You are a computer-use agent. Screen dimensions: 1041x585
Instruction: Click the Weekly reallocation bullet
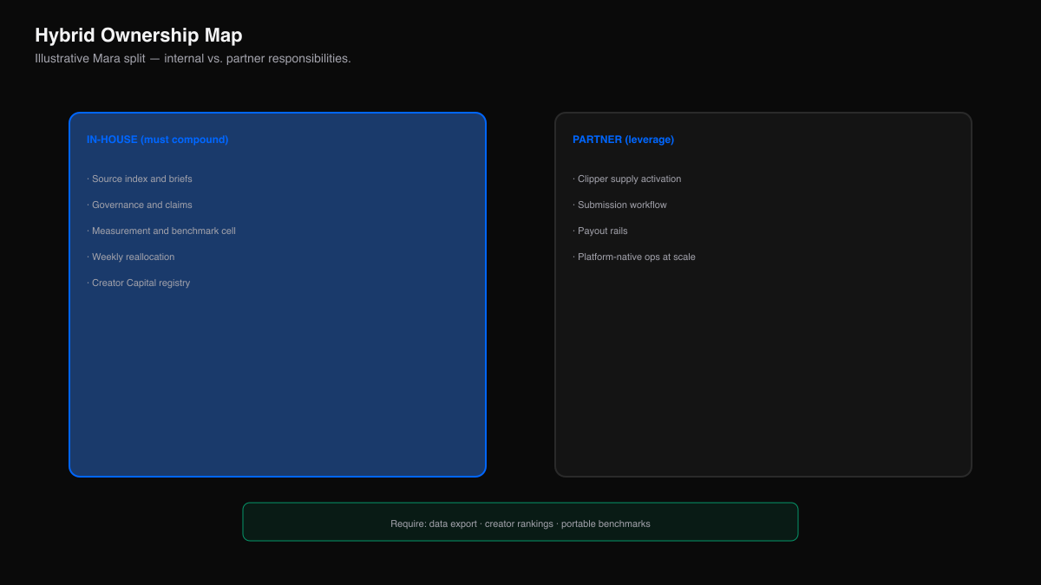(131, 257)
